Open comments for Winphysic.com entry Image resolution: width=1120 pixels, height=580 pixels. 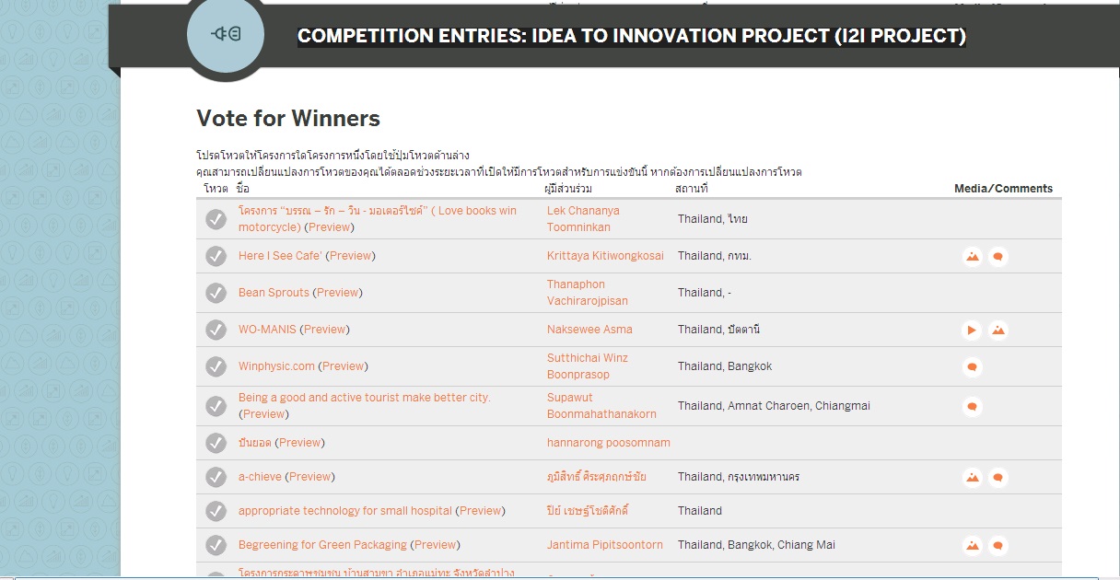pyautogui.click(x=972, y=367)
